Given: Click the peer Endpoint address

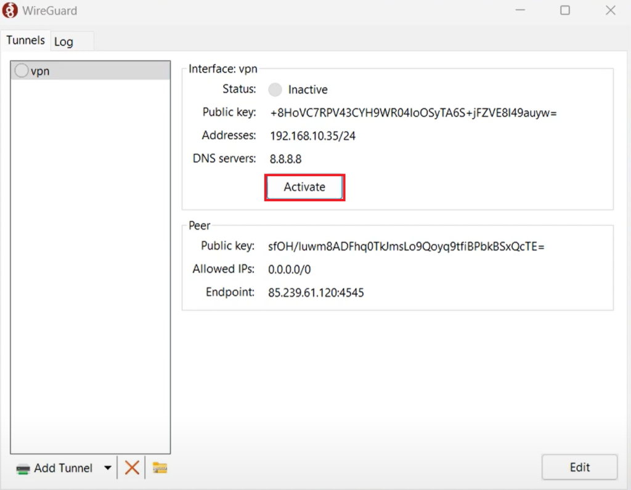Looking at the screenshot, I should click(315, 292).
